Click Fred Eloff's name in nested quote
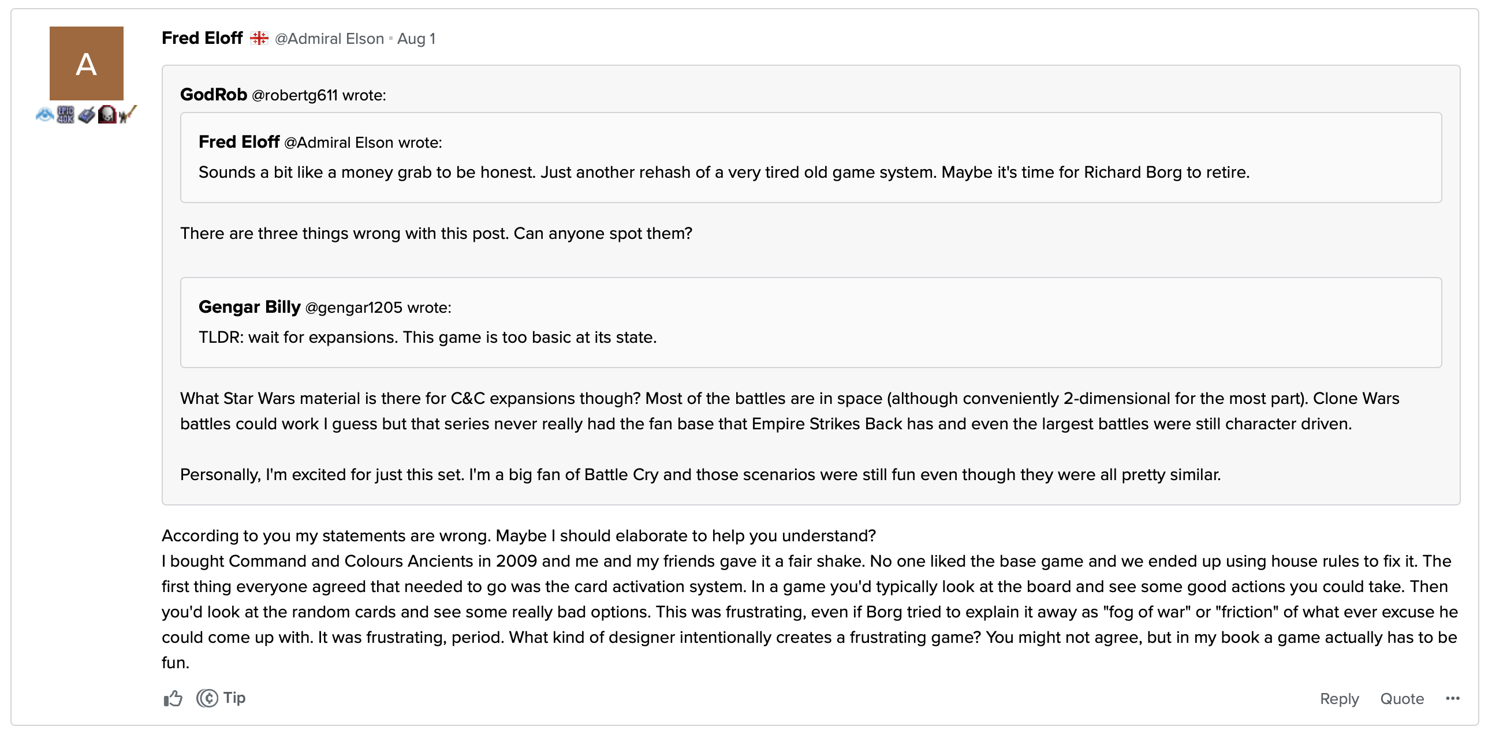 point(239,142)
